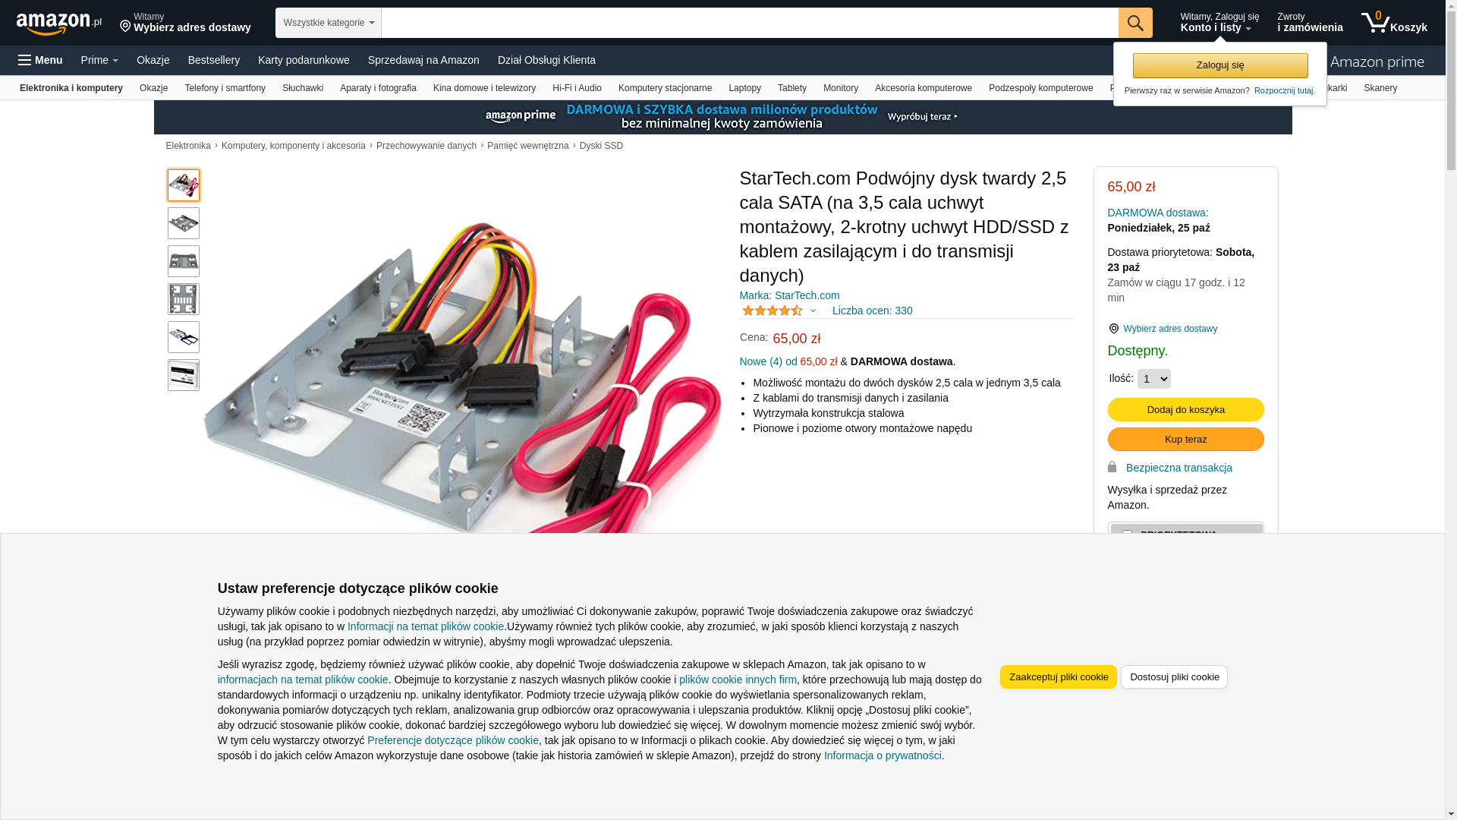
Task: Click the magnifying glass search button
Action: pyautogui.click(x=1135, y=23)
